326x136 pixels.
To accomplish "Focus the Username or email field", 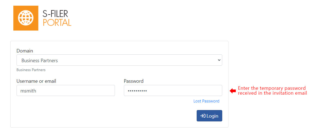I will 66,91.
